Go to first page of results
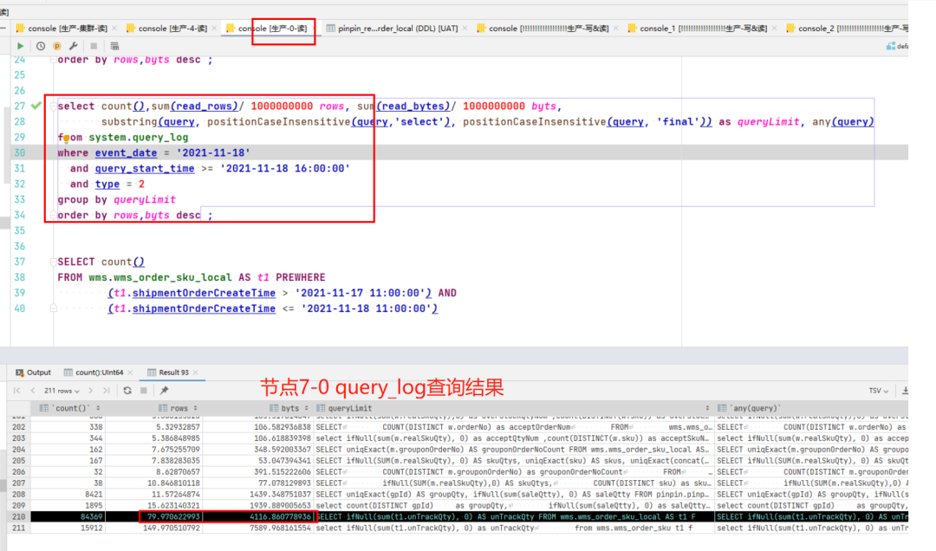 pos(16,391)
